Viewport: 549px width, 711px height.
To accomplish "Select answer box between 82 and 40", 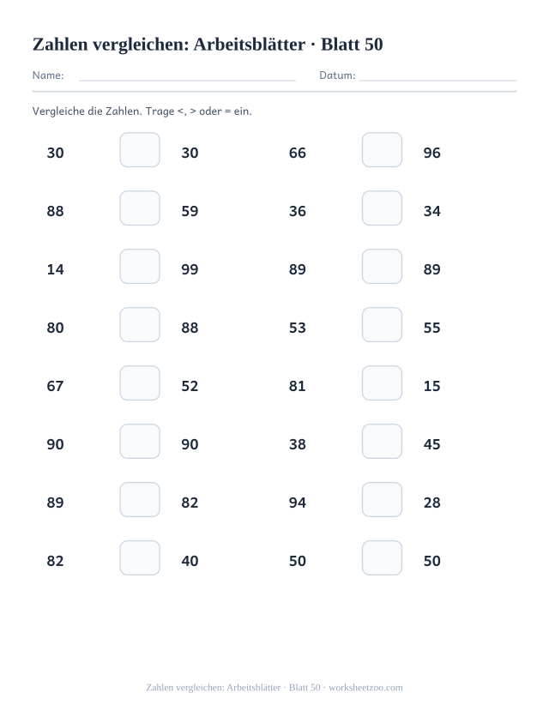I will 140,557.
